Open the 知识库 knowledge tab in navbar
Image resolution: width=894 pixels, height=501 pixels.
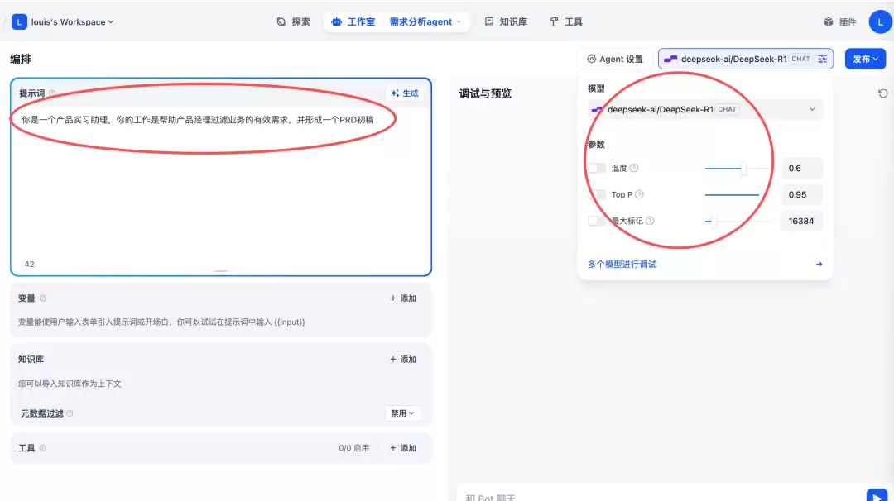tap(506, 21)
